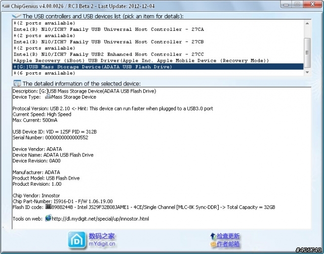The height and width of the screenshot is (254, 324).
Task: Select [G:]USB Mass Storage Device row
Action: [158, 67]
